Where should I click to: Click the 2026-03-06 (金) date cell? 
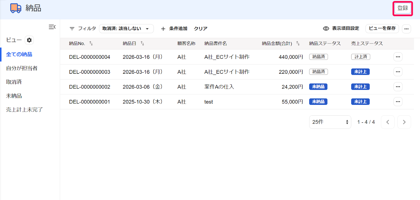pyautogui.click(x=143, y=87)
